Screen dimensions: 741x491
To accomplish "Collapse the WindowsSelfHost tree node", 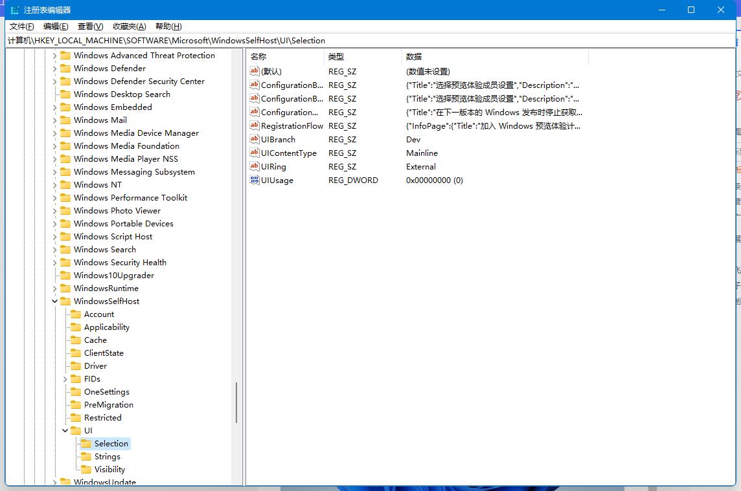I will (x=55, y=301).
